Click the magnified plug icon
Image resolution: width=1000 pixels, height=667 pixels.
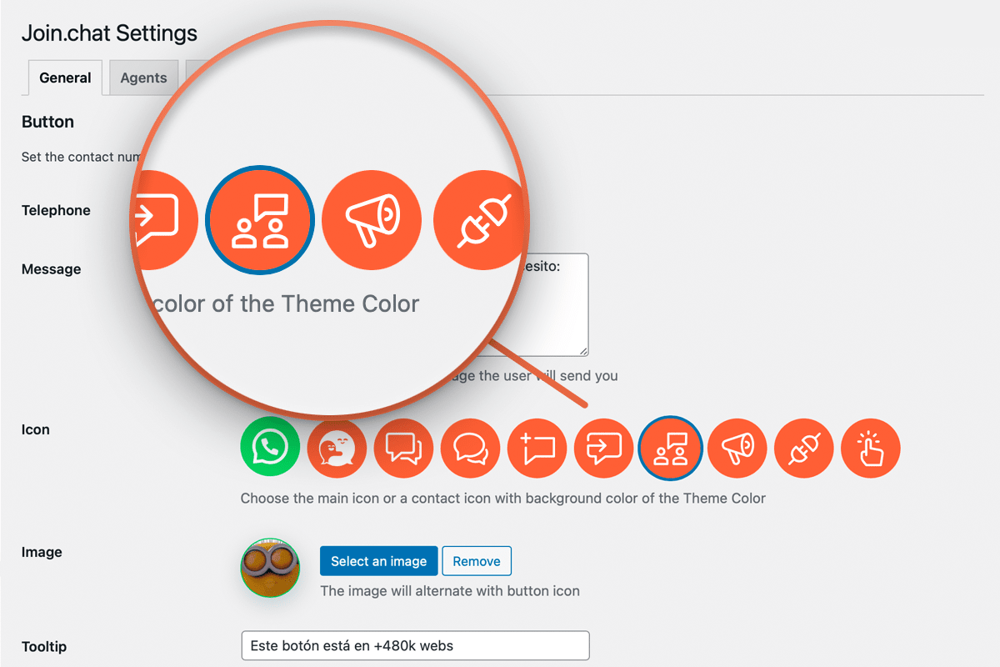tap(481, 219)
